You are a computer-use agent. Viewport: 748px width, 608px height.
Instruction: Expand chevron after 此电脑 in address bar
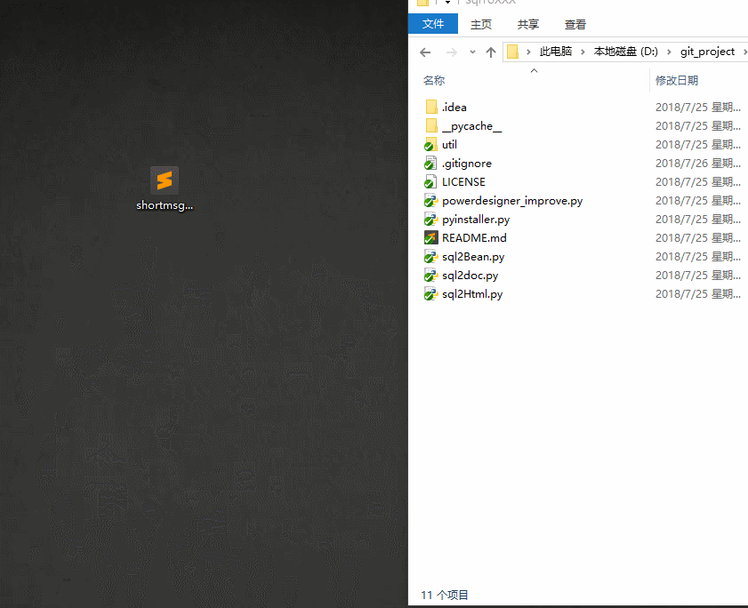[583, 52]
